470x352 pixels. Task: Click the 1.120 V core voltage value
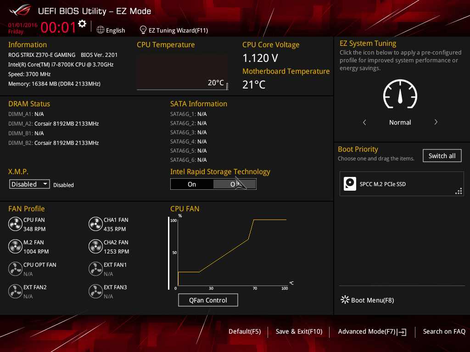click(260, 58)
